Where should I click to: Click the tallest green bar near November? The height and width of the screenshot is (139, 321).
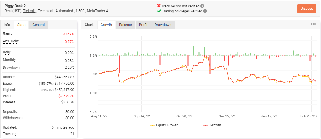click(193, 50)
